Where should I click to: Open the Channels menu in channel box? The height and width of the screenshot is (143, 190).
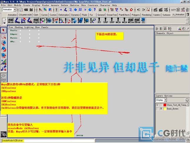(160, 33)
